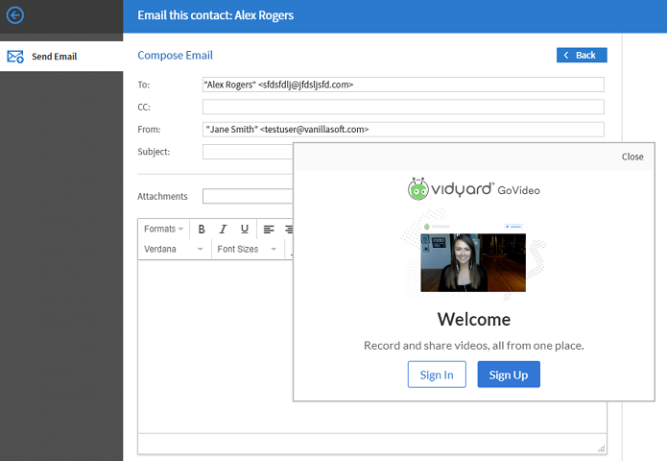This screenshot has height=461, width=667.
Task: Click the Subject input field
Action: [x=248, y=152]
